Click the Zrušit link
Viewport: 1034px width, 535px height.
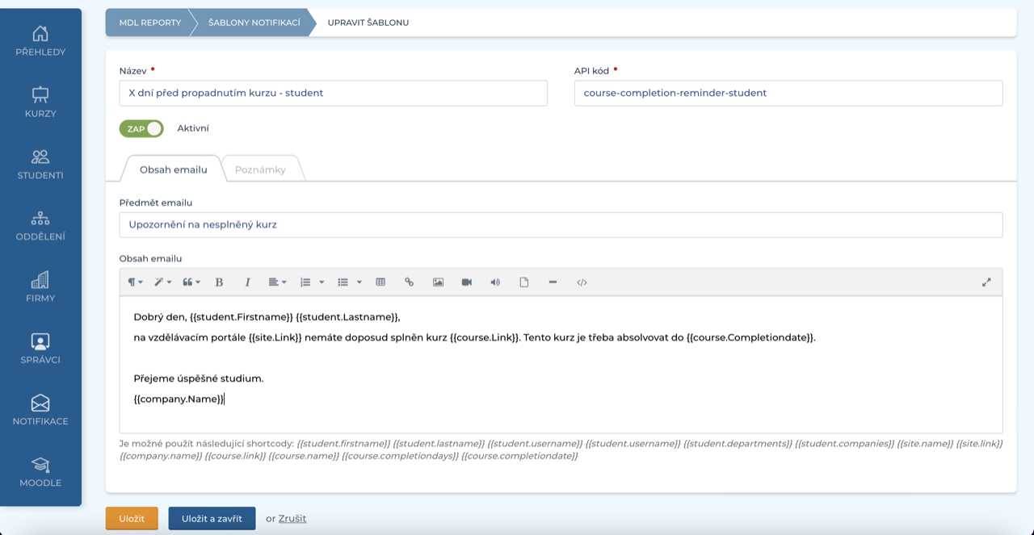pos(292,519)
